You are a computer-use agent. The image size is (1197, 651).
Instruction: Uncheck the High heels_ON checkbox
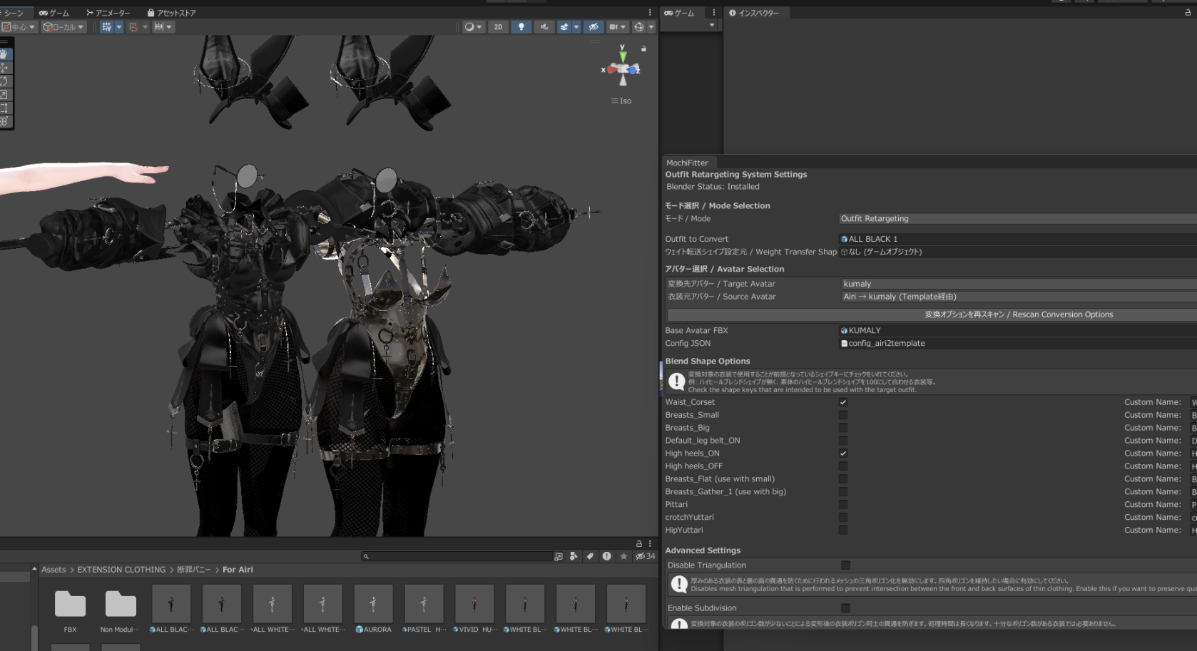click(x=843, y=453)
